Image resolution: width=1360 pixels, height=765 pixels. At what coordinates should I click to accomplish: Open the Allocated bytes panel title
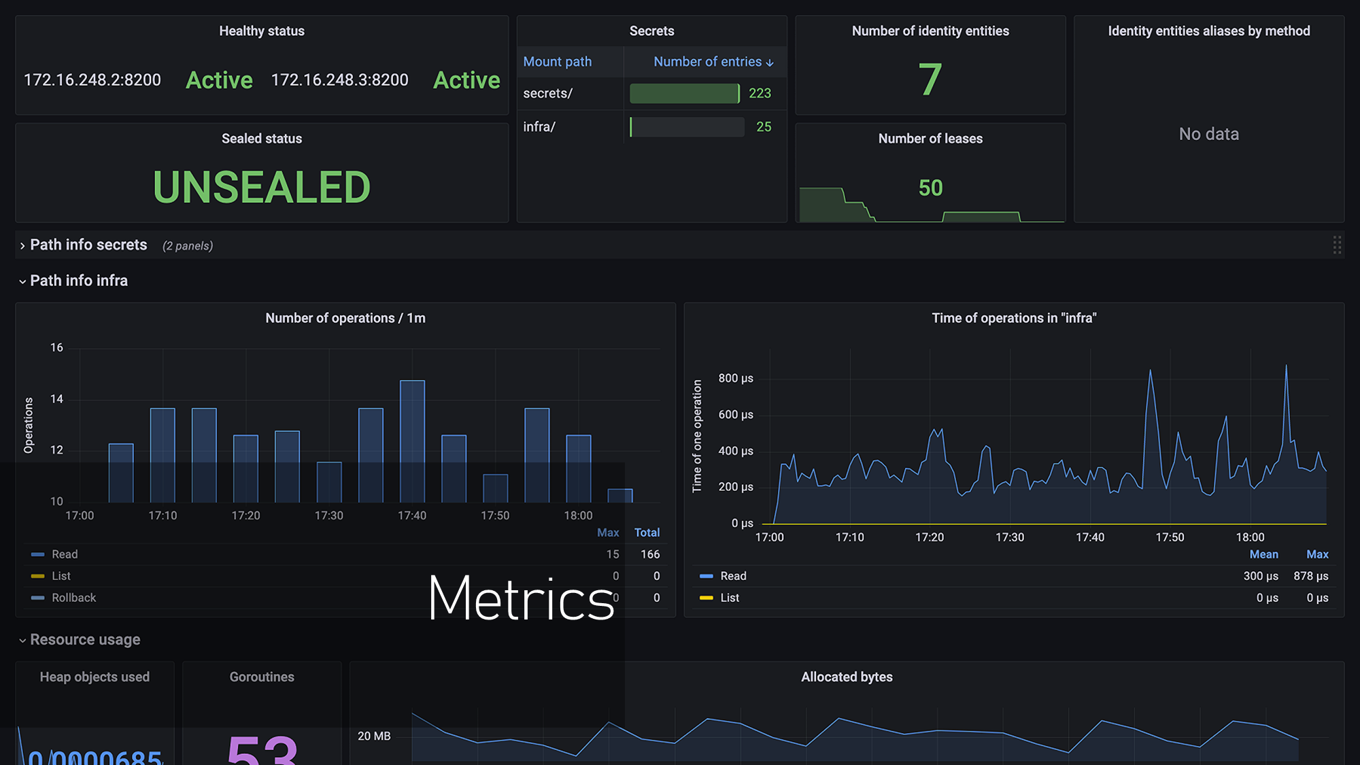(846, 677)
